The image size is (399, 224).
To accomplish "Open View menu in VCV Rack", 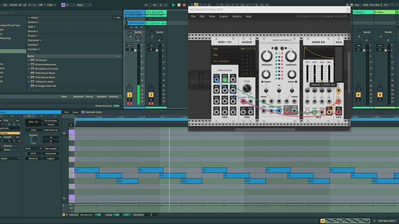I will tap(212, 16).
